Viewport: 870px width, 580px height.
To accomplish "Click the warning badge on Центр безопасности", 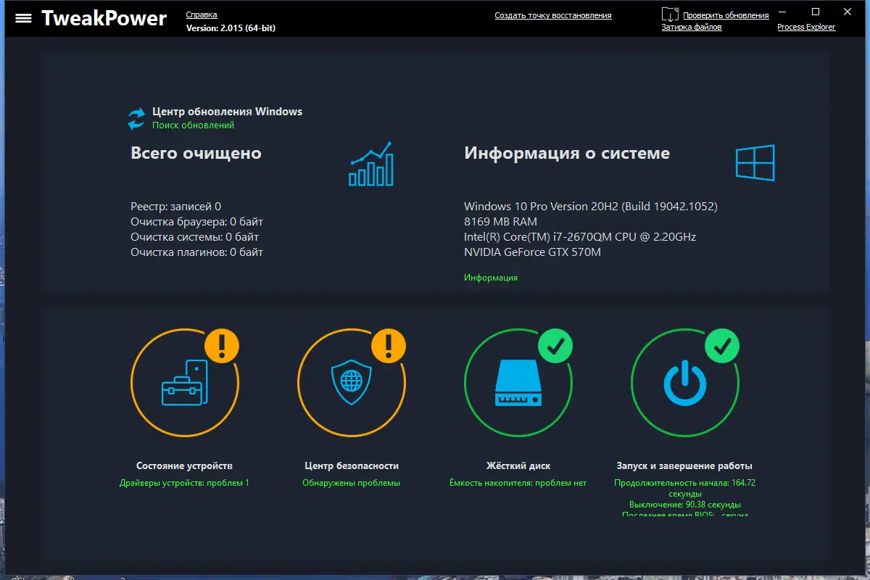I will [x=389, y=345].
